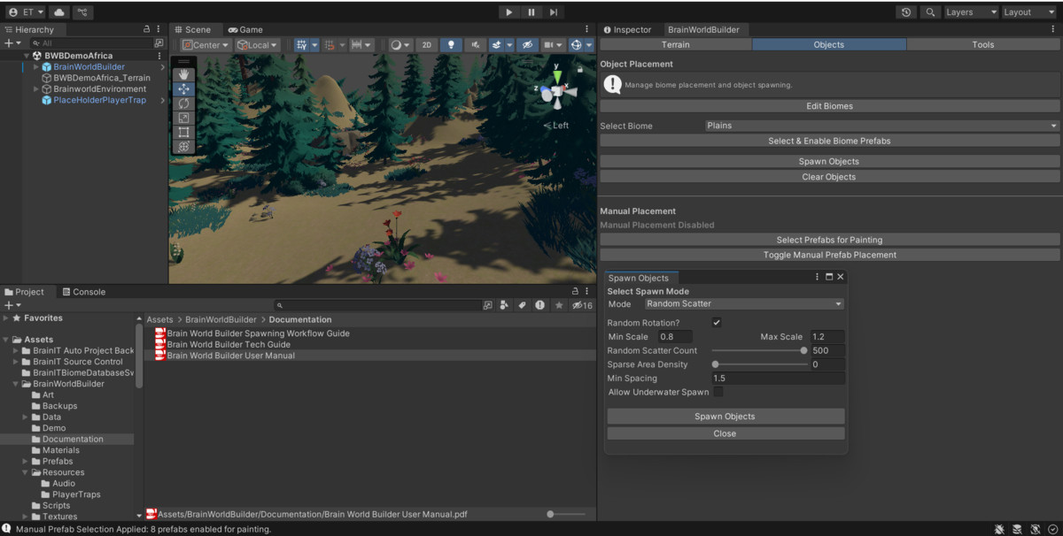Open spawn Mode dropdown Random Scatter

click(x=744, y=304)
